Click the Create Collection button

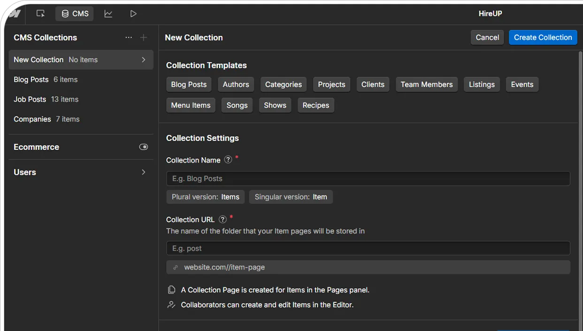pyautogui.click(x=543, y=37)
